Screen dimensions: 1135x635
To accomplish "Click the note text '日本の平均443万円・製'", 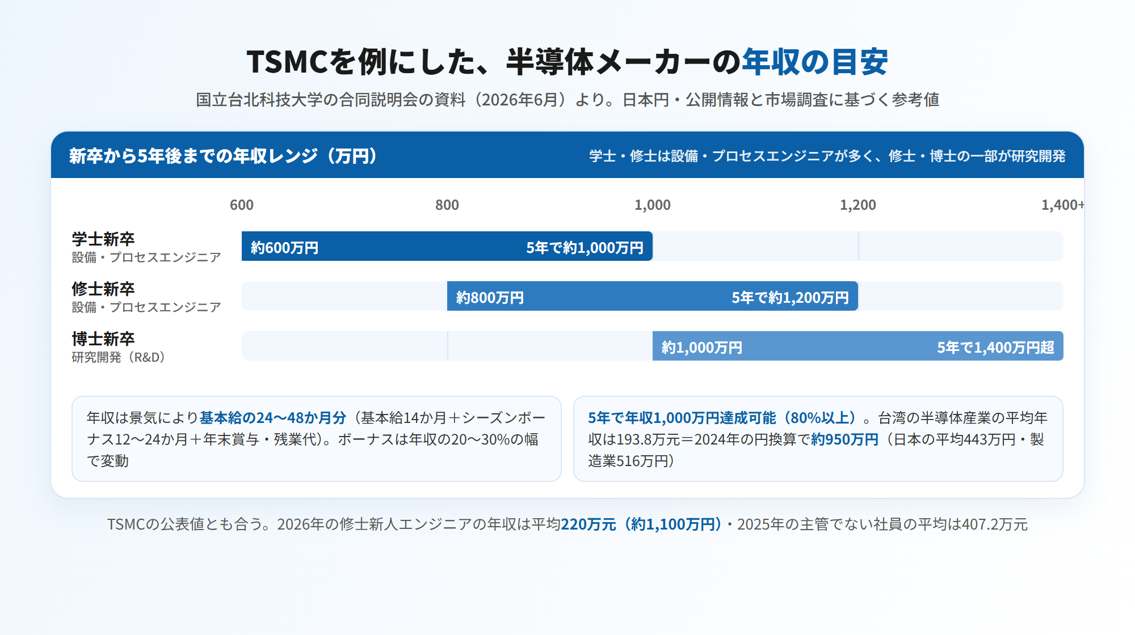I will [x=969, y=439].
